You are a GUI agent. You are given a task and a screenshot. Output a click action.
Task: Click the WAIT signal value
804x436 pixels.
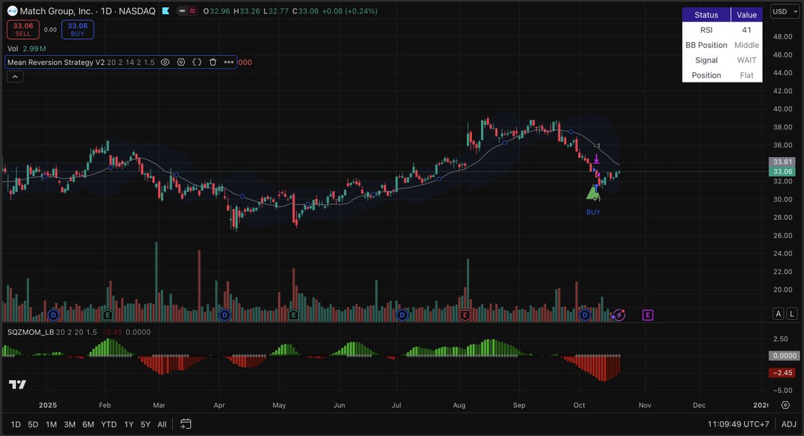tap(746, 60)
